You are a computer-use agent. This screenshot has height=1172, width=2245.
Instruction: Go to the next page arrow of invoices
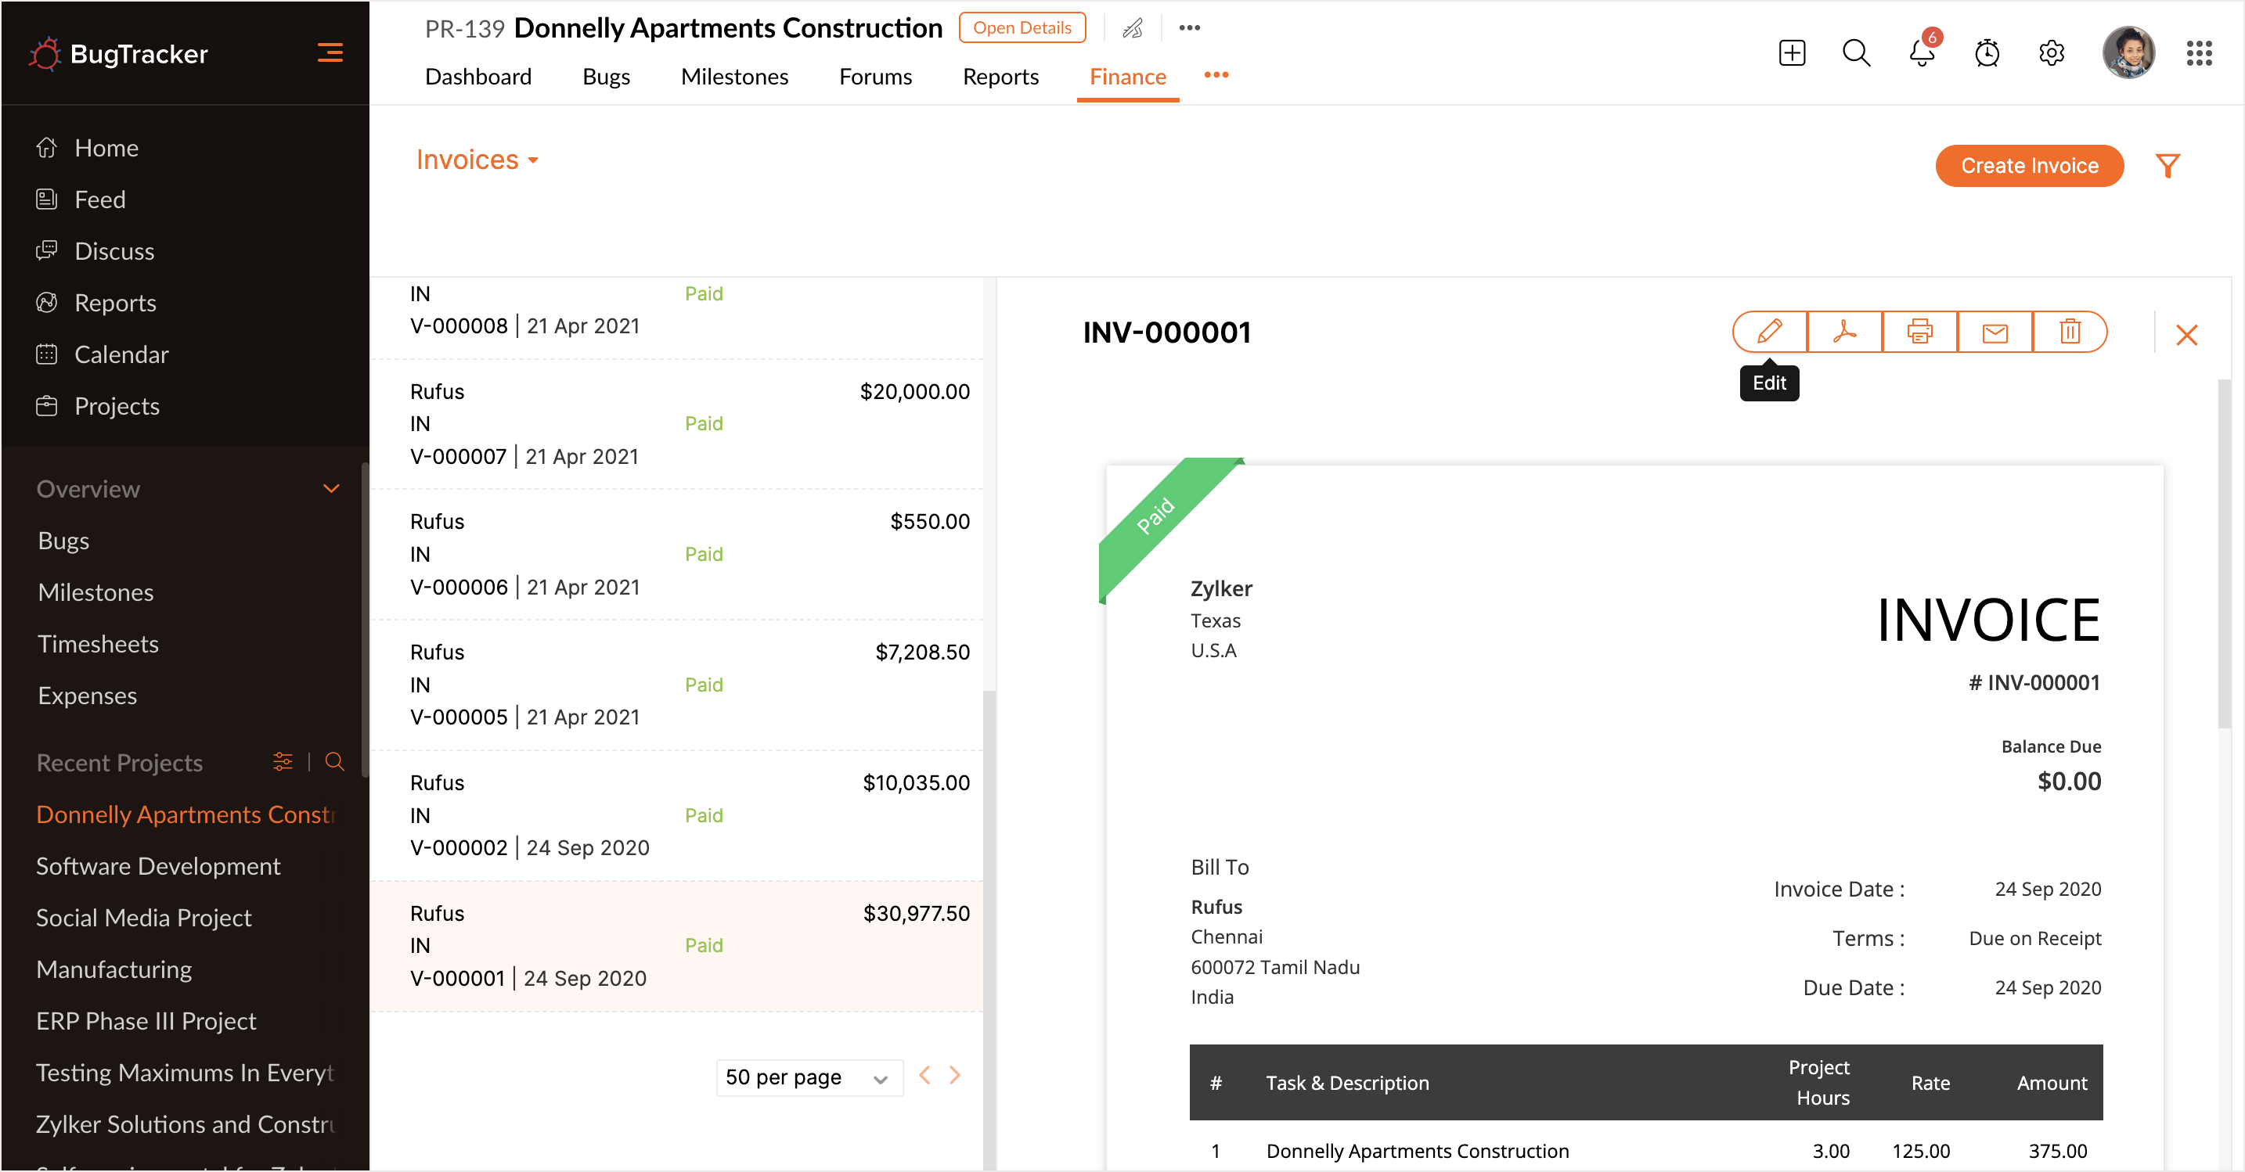954,1075
